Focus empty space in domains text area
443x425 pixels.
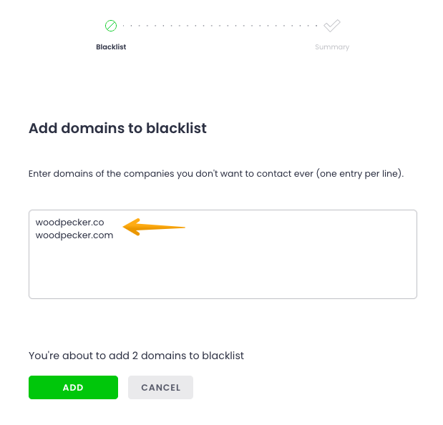(222, 272)
